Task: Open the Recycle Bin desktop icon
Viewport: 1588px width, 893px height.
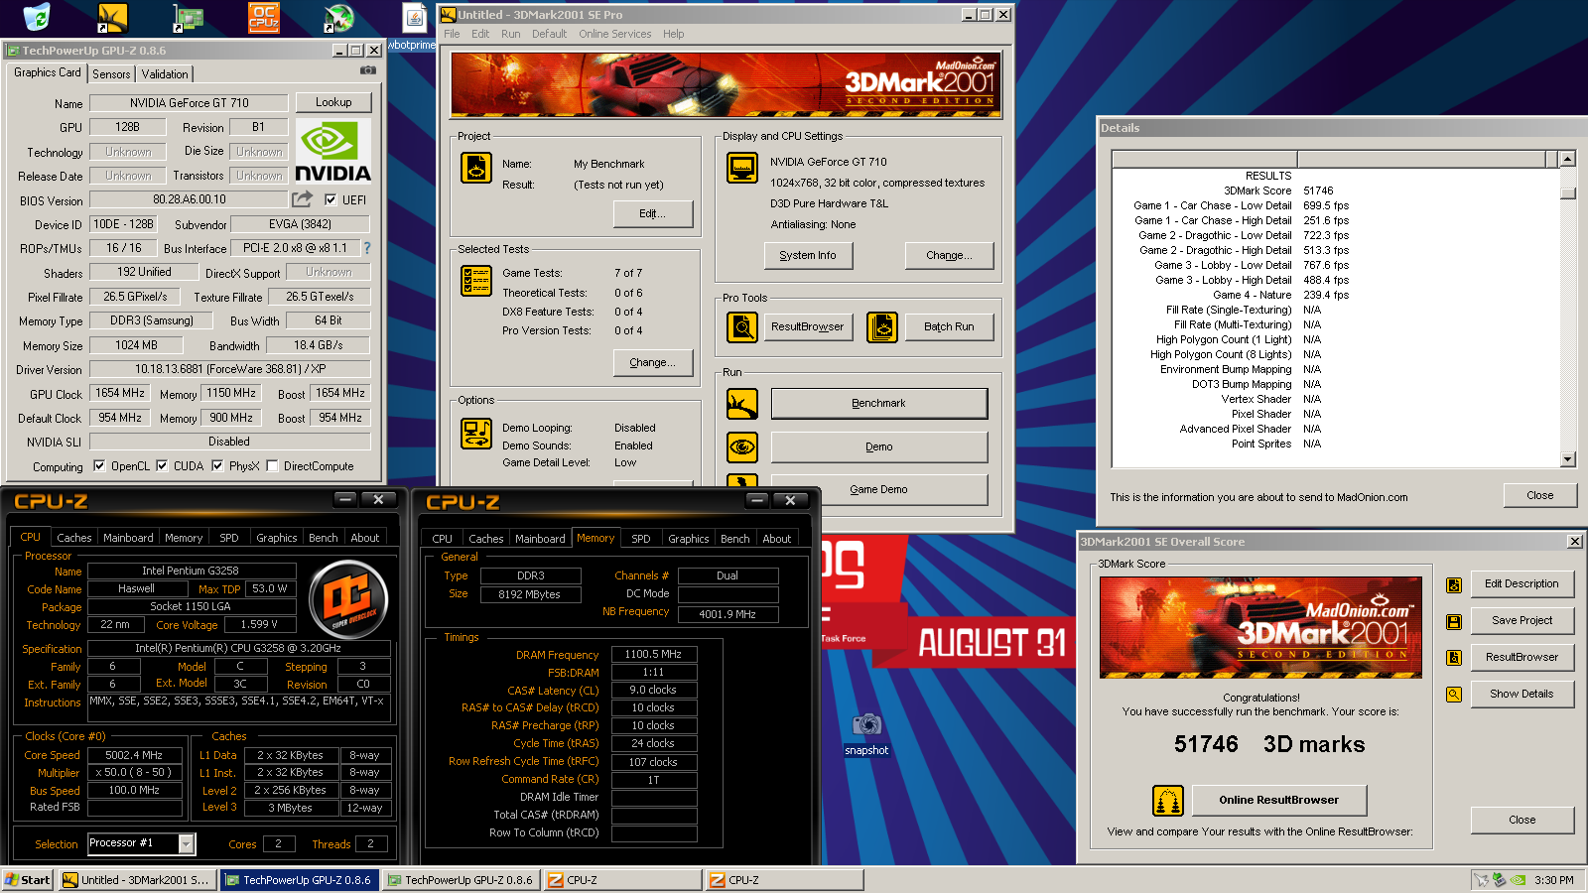Action: coord(37,17)
